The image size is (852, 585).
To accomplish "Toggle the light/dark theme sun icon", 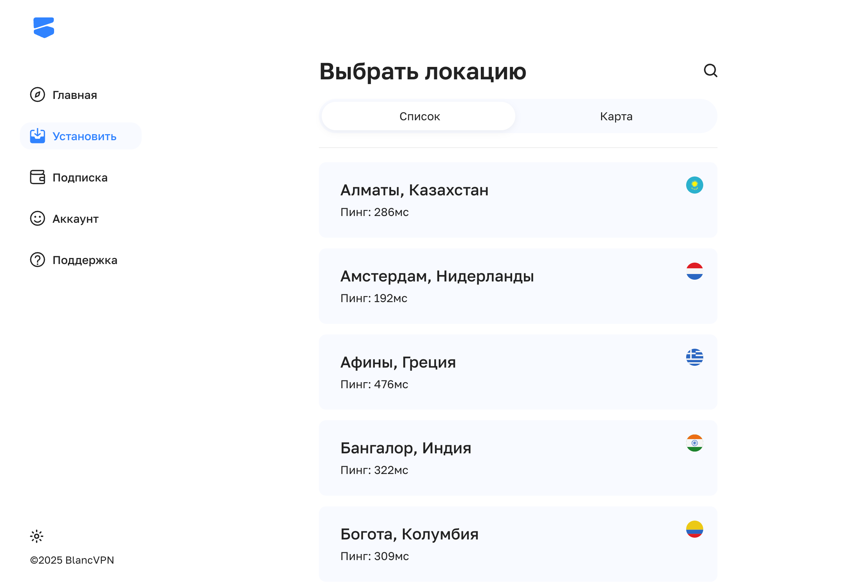I will pos(37,536).
